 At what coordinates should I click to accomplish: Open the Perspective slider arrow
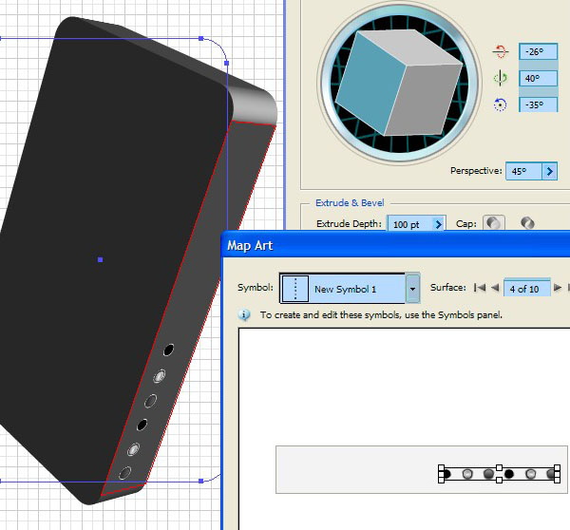550,171
